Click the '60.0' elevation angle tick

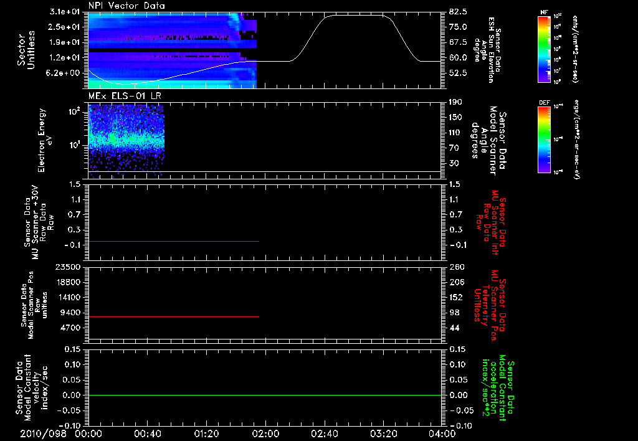point(458,58)
